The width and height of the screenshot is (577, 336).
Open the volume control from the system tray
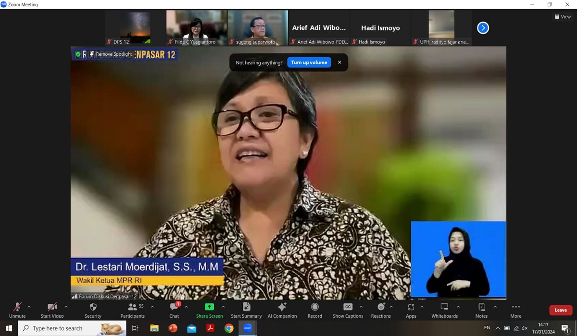coord(525,328)
